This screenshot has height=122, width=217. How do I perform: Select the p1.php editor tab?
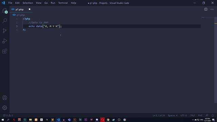pyautogui.click(x=21, y=9)
